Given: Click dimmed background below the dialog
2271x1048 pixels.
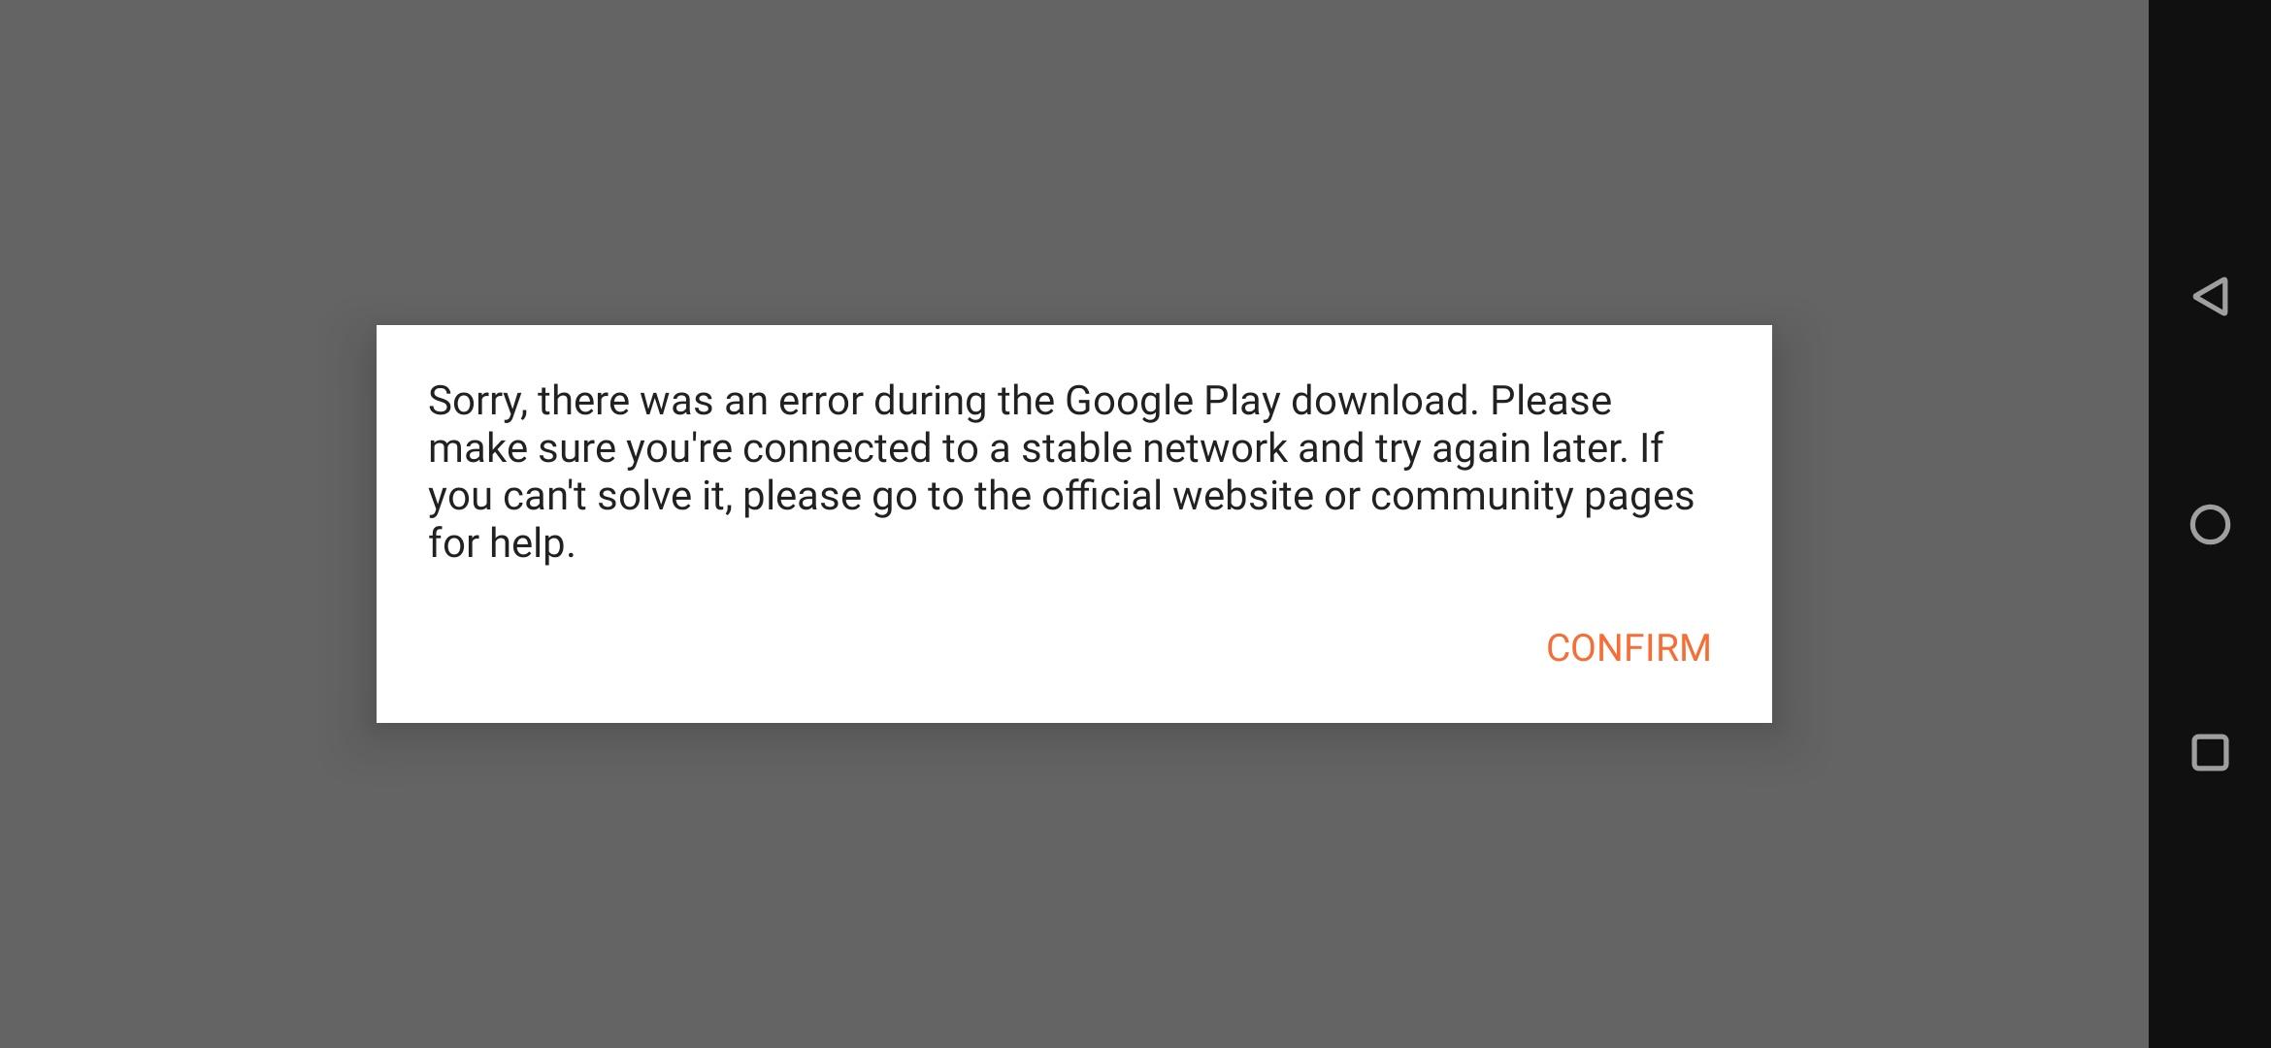Looking at the screenshot, I should coord(1074,885).
